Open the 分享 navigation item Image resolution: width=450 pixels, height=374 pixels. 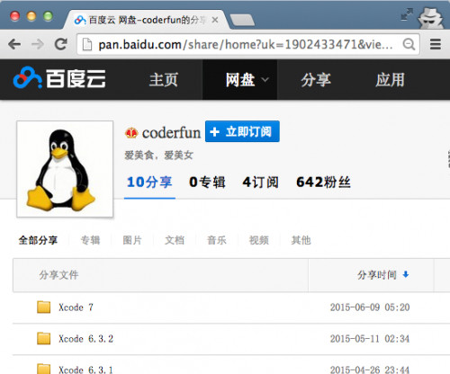point(316,80)
